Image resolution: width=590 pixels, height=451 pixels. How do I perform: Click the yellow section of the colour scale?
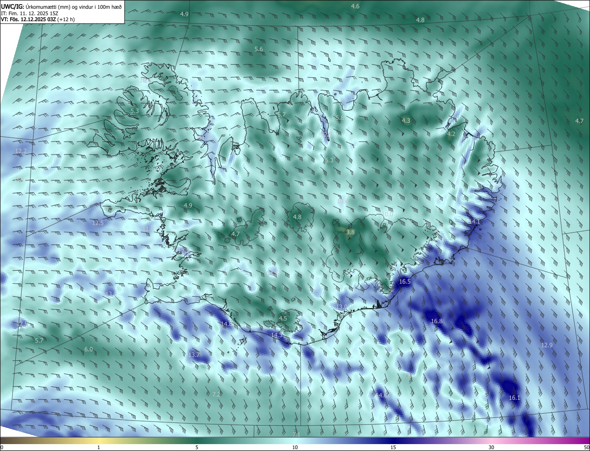pyautogui.click(x=99, y=440)
